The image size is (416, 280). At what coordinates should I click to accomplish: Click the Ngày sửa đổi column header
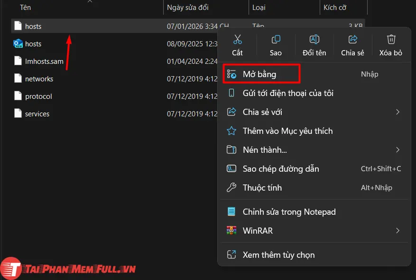pos(189,7)
